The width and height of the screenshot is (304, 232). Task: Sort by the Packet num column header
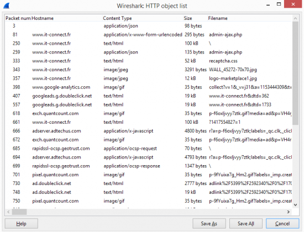[18, 18]
